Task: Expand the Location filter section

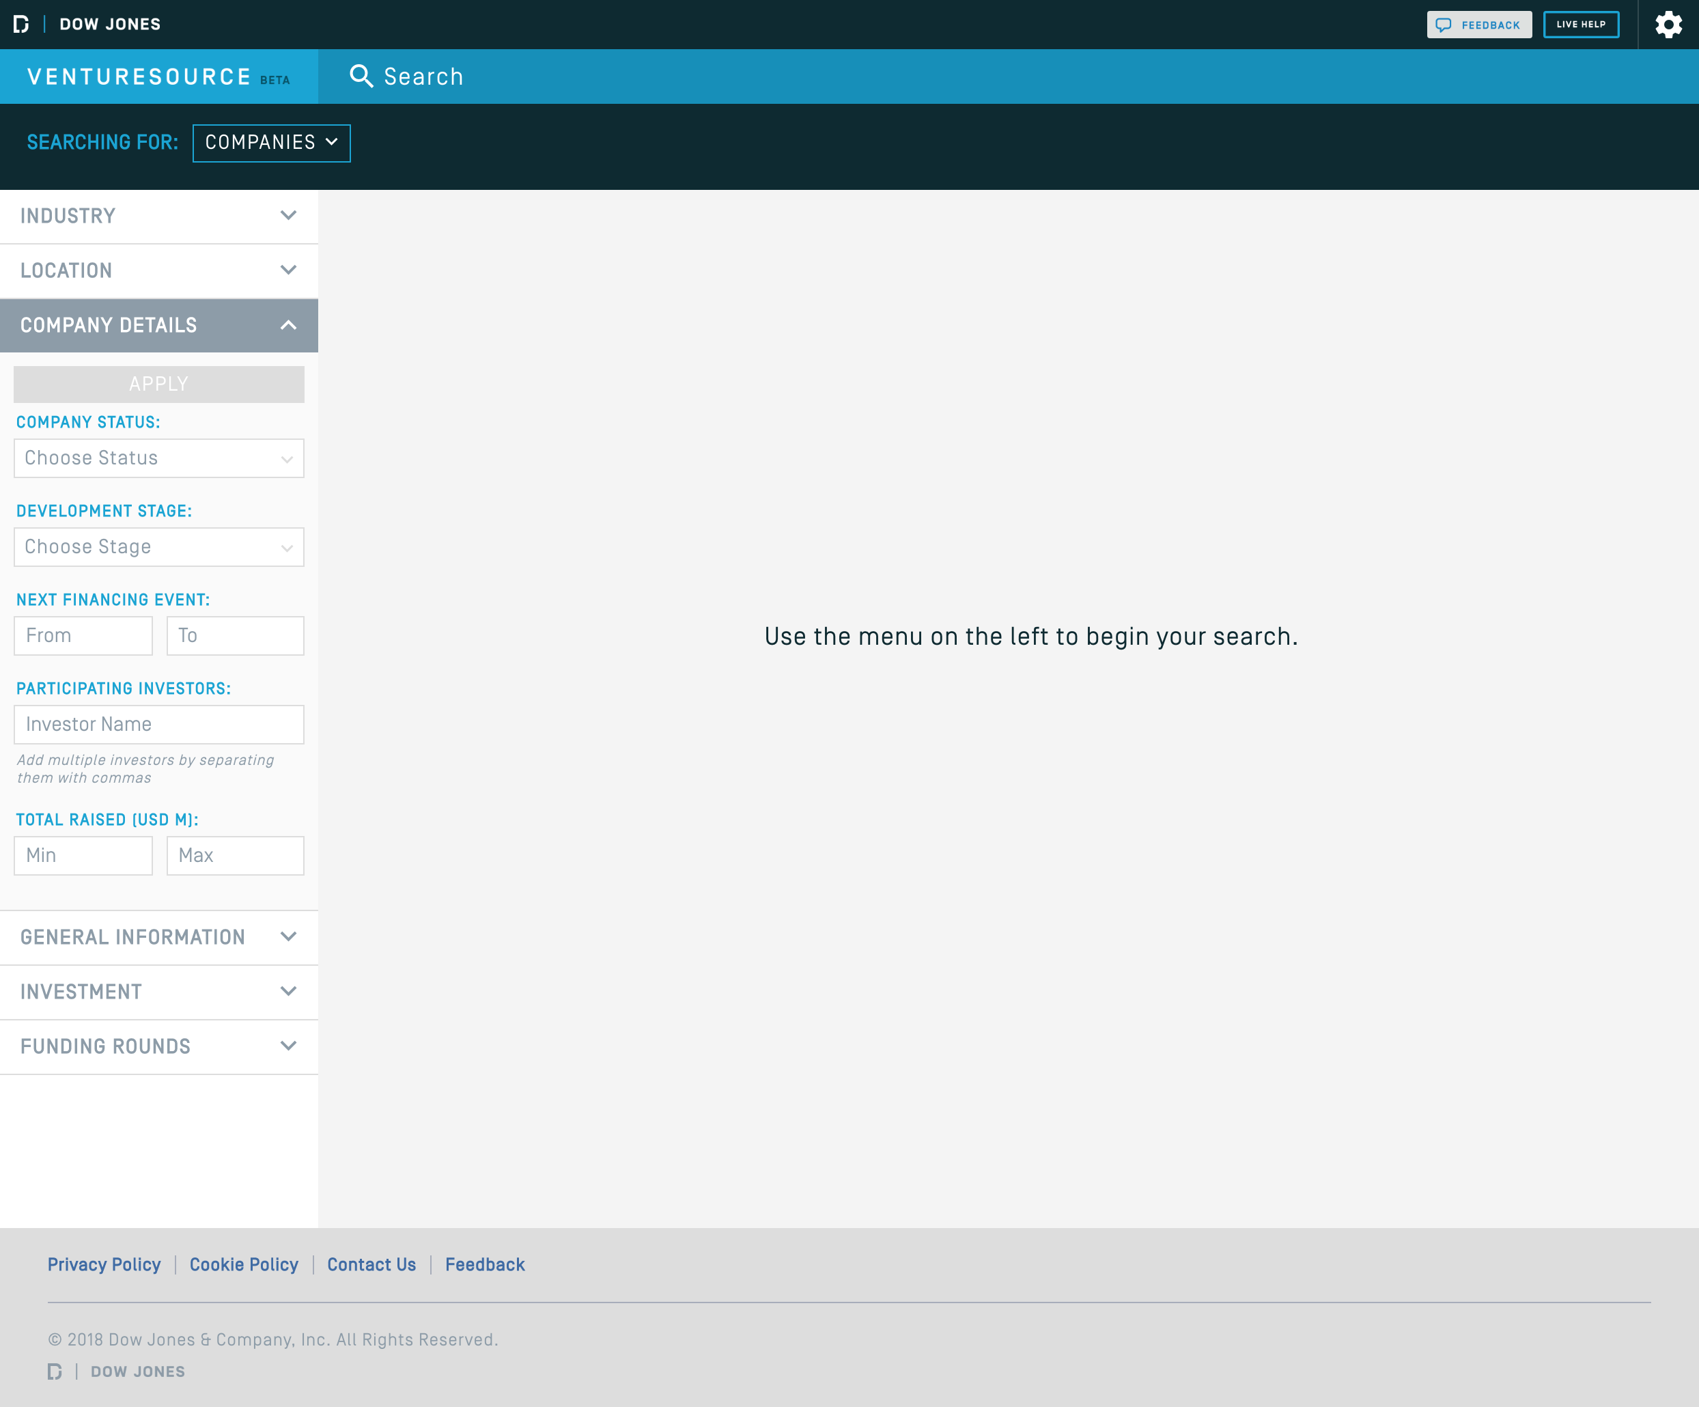Action: (x=158, y=271)
